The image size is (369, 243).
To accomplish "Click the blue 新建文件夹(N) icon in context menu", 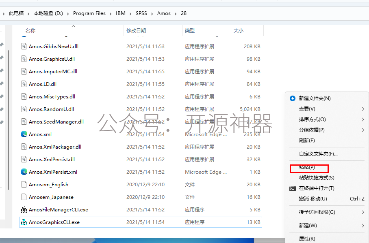I will 293,98.
